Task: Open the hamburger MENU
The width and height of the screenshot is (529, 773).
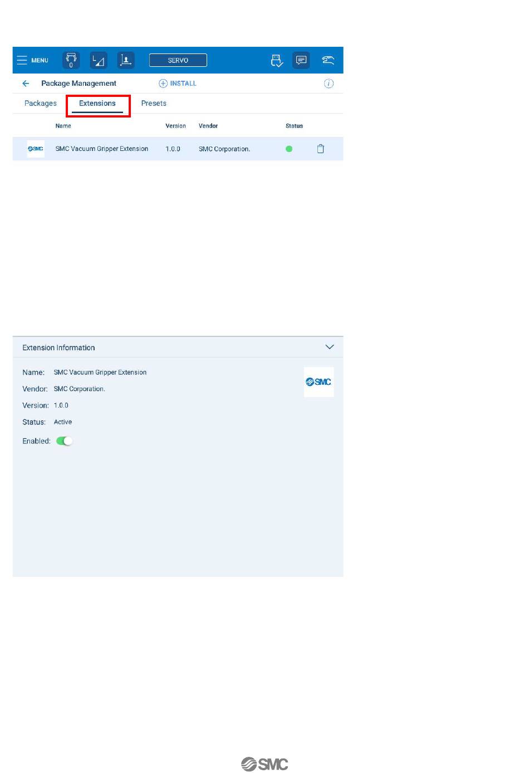Action: coord(32,60)
